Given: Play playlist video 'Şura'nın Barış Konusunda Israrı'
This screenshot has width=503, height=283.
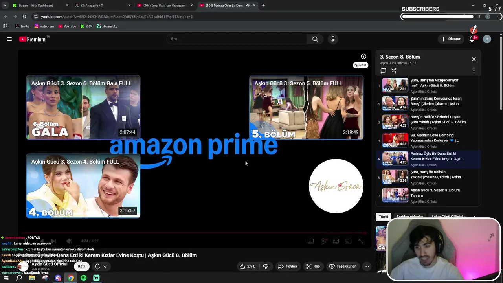Looking at the screenshot, I should pyautogui.click(x=428, y=104).
